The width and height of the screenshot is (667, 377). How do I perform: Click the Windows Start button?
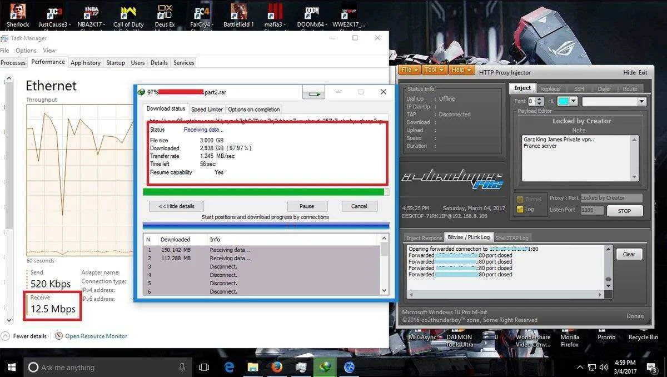coord(11,367)
